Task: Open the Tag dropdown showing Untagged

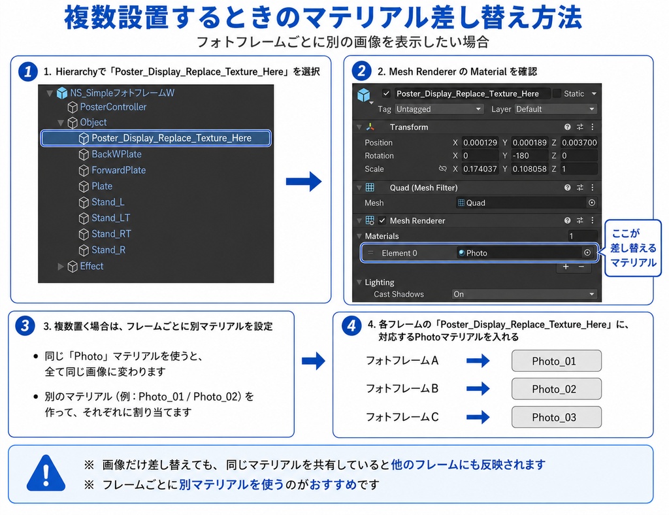Action: click(x=439, y=109)
